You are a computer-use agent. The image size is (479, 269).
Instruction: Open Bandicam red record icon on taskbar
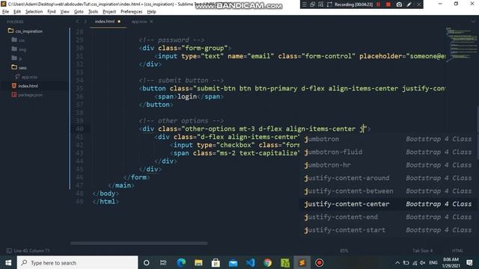pos(320,262)
